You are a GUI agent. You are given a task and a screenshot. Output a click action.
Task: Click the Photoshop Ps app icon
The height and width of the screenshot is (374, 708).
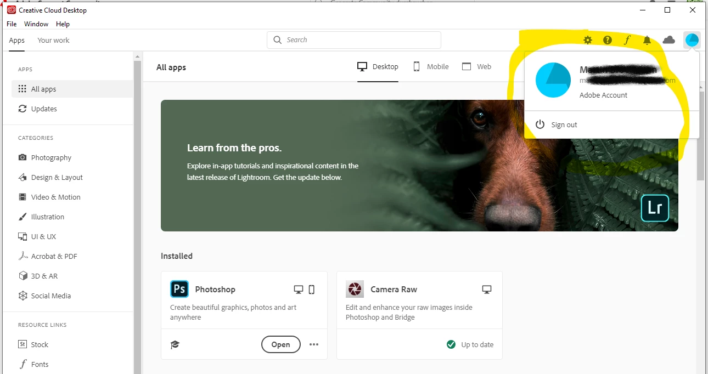click(x=179, y=289)
